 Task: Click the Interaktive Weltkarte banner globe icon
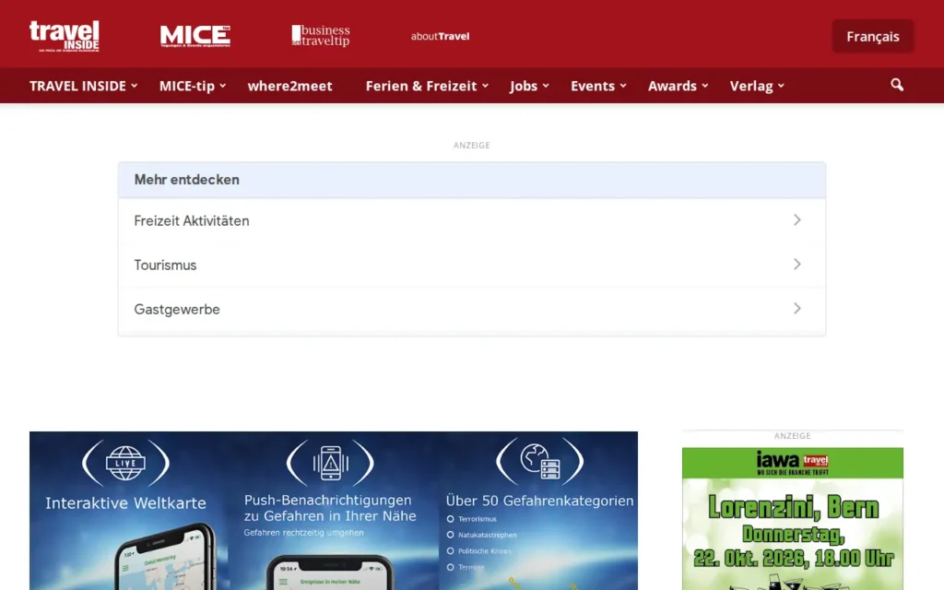(125, 463)
